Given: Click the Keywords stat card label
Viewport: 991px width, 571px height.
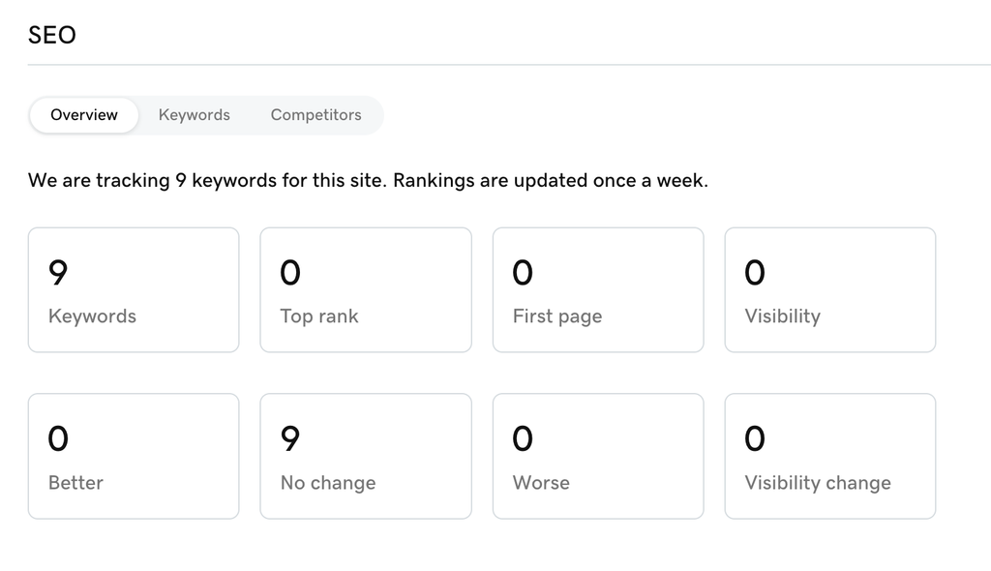Looking at the screenshot, I should tap(92, 316).
